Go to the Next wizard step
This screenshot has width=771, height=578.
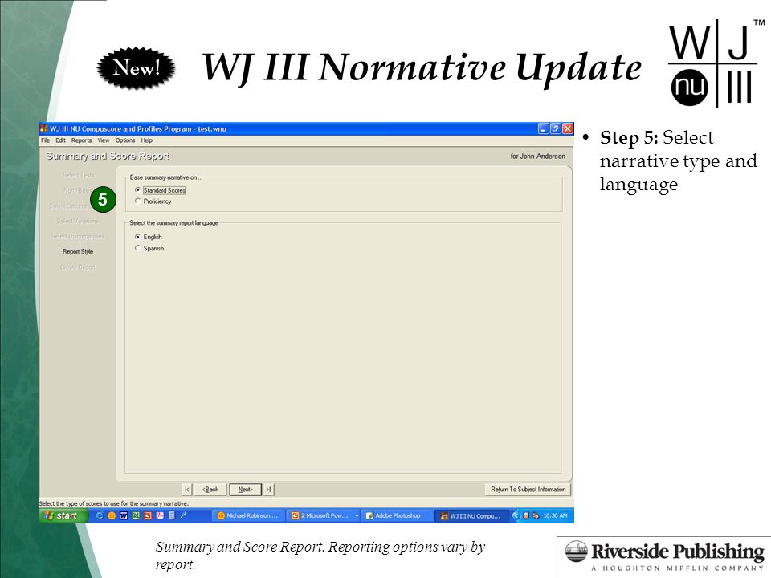pyautogui.click(x=245, y=490)
